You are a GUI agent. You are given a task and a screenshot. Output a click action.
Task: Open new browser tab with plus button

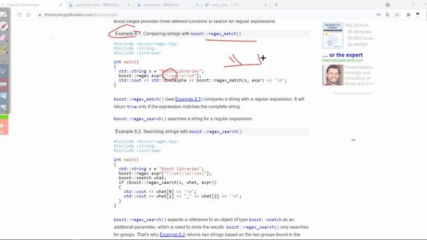276,5
